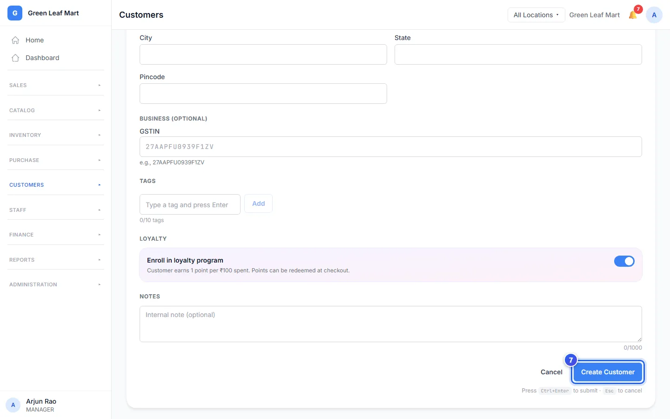Click the '0/1000' notes character counter

point(633,348)
